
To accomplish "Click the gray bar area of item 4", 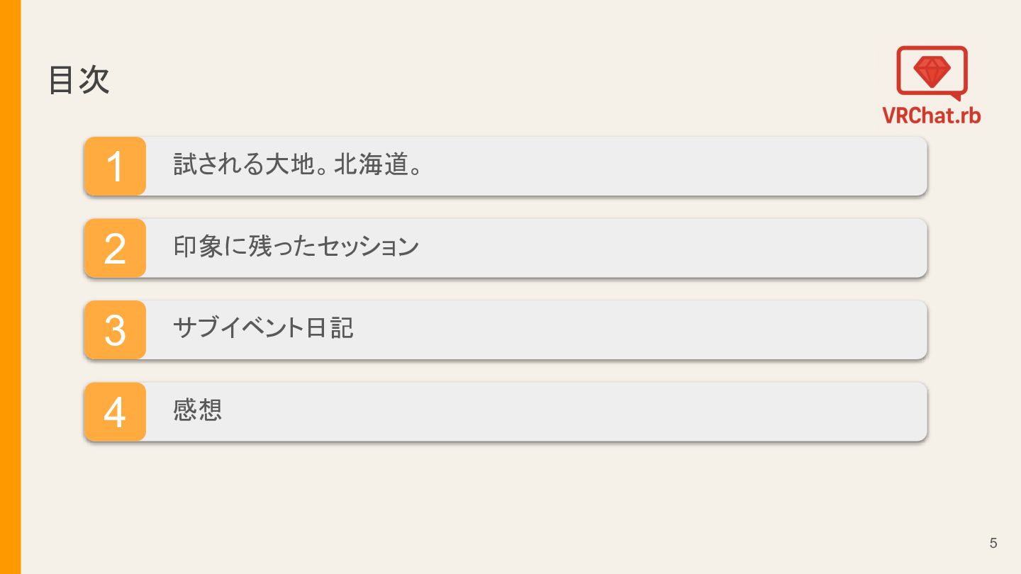I will 536,412.
